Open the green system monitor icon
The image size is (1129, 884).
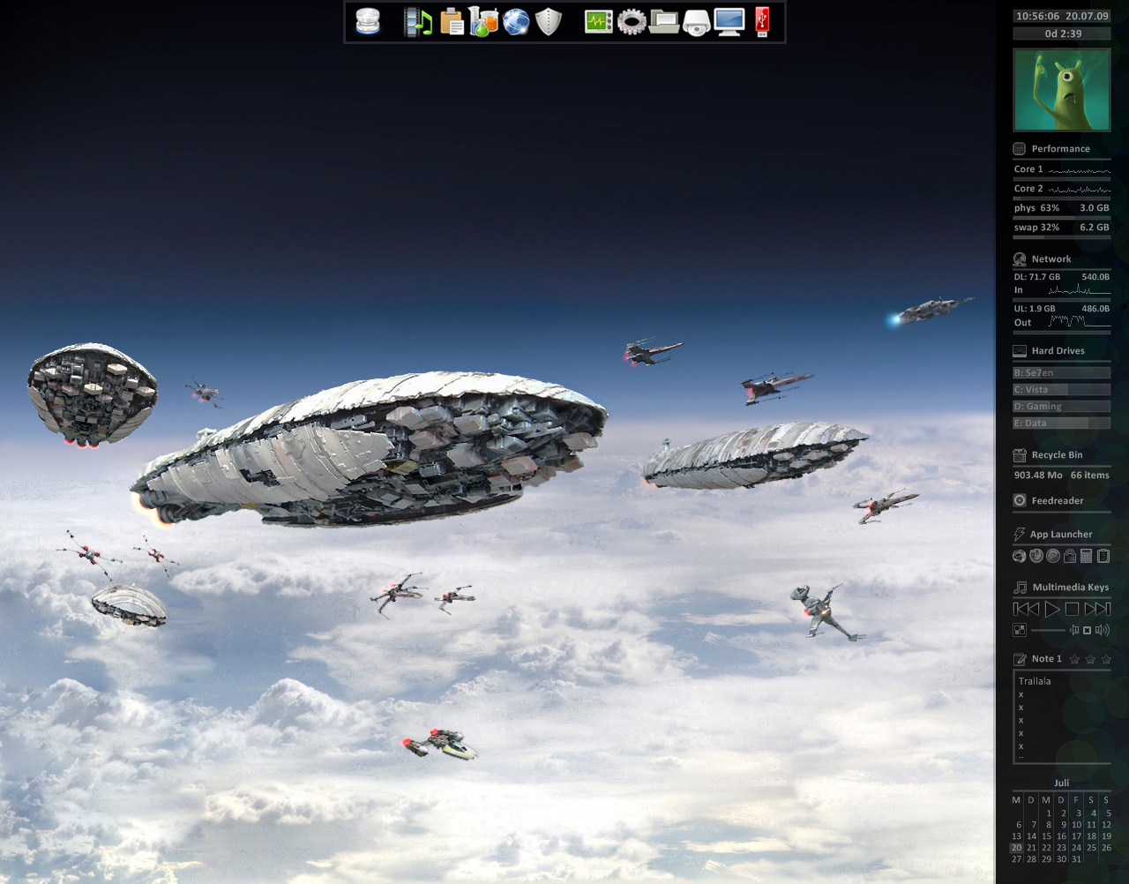[599, 21]
